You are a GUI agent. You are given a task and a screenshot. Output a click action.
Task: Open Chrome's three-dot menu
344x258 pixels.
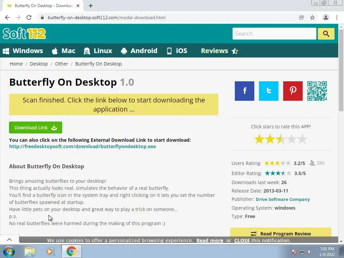(337, 17)
